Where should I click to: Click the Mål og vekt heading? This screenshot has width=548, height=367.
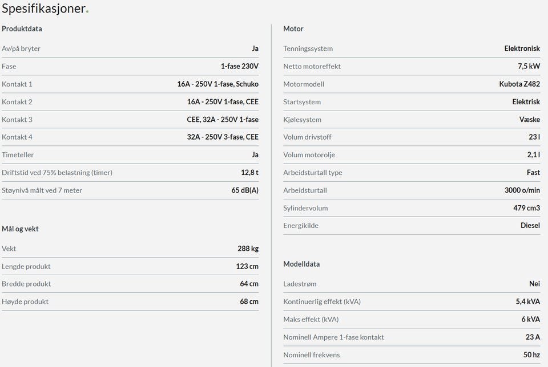coord(20,229)
